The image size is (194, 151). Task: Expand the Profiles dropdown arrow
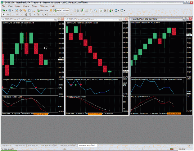click(x=12, y=11)
